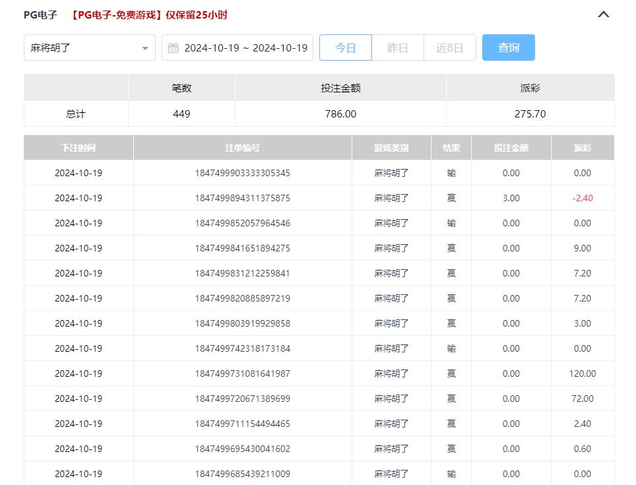Sort by 下注时间 column header
Viewport: 636px width, 485px height.
(x=79, y=148)
